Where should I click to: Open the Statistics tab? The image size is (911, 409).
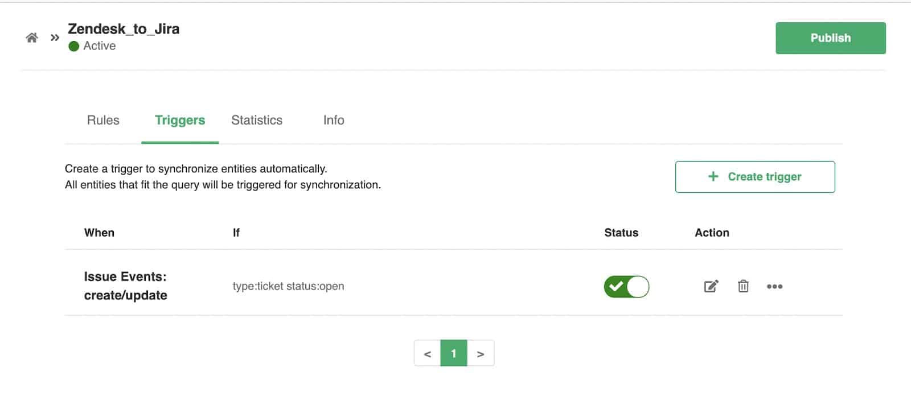[x=257, y=120]
